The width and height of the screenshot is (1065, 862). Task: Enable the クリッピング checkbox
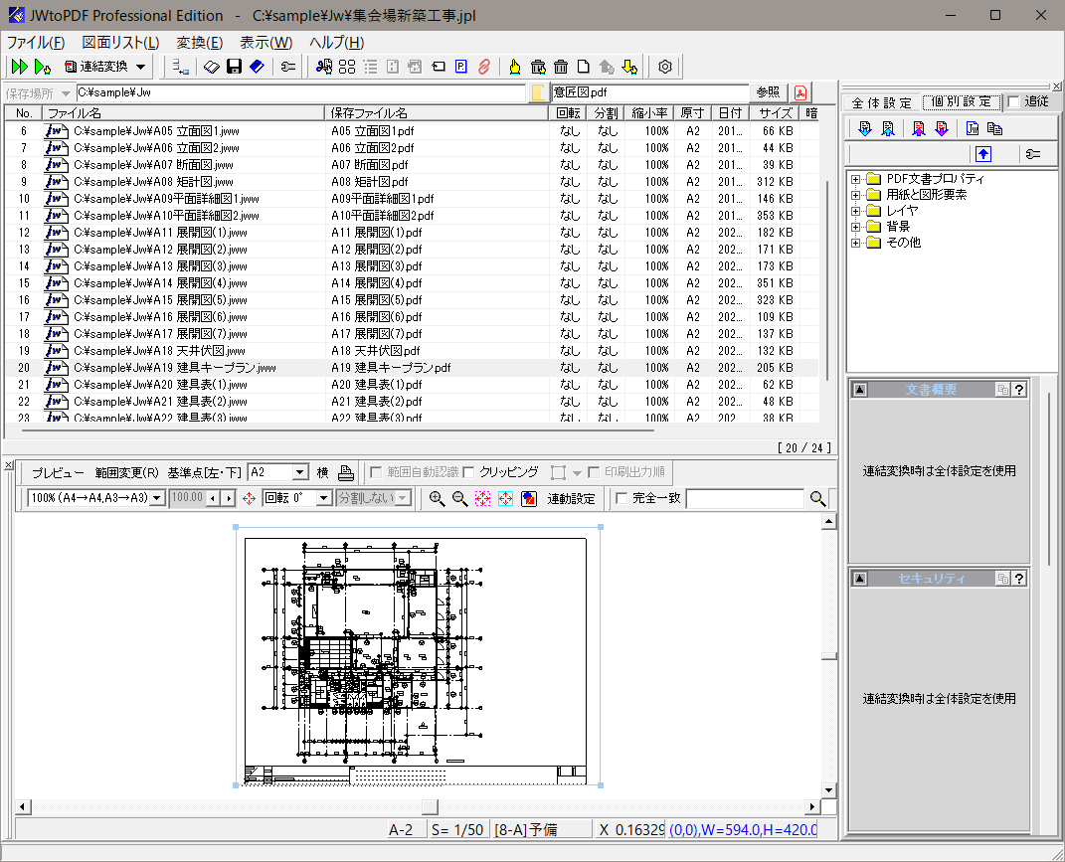coord(467,473)
